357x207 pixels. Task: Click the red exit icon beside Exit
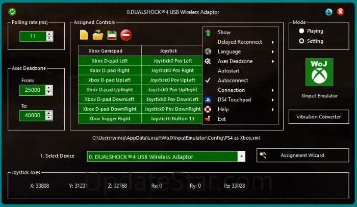[x=208, y=119]
